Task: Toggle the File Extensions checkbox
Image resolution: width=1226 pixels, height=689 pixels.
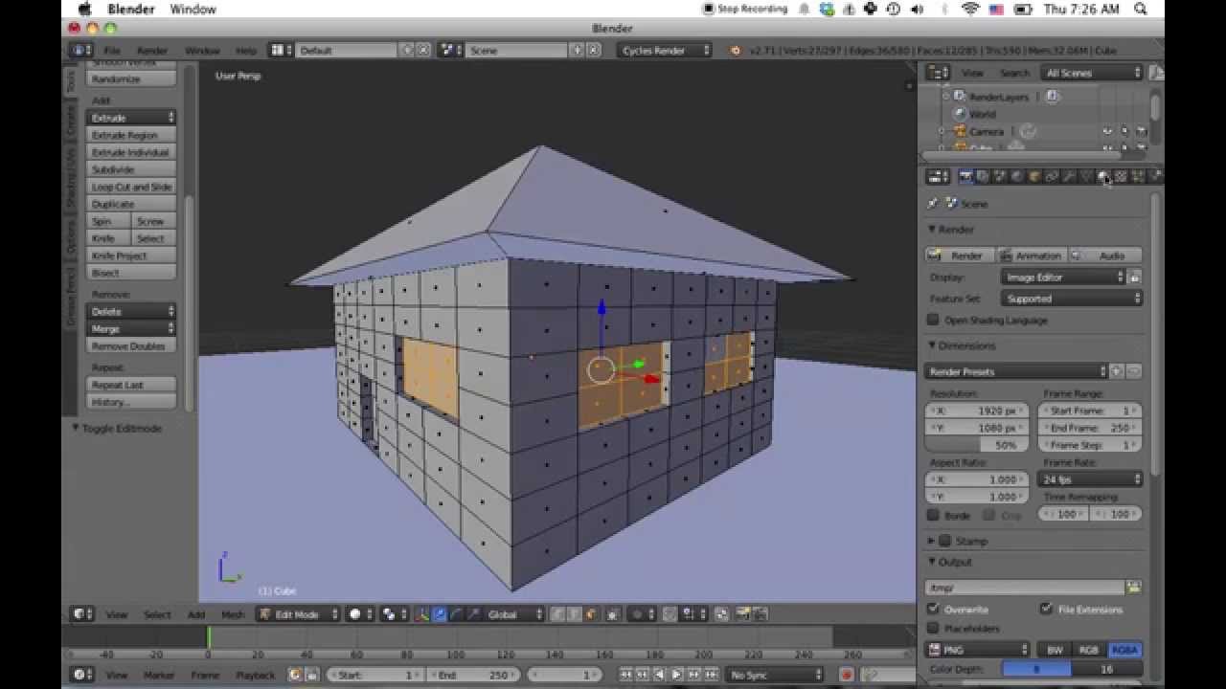Action: click(x=1046, y=609)
